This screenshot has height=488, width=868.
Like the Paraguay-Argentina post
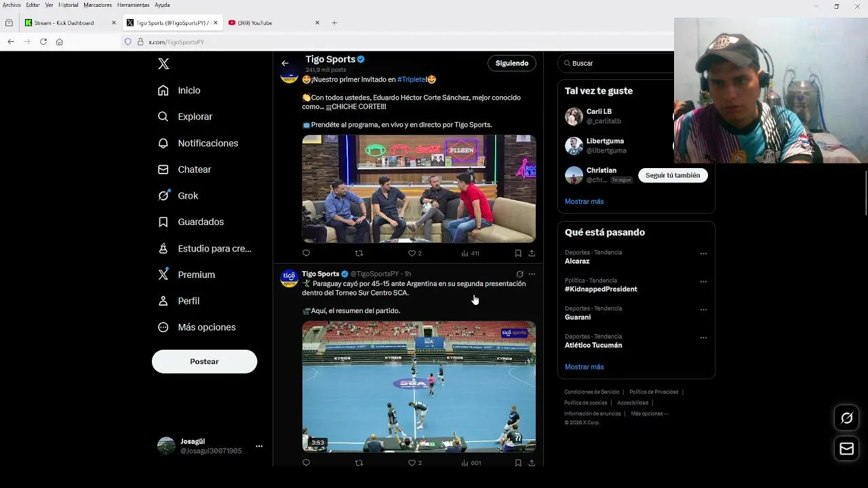pyautogui.click(x=414, y=463)
